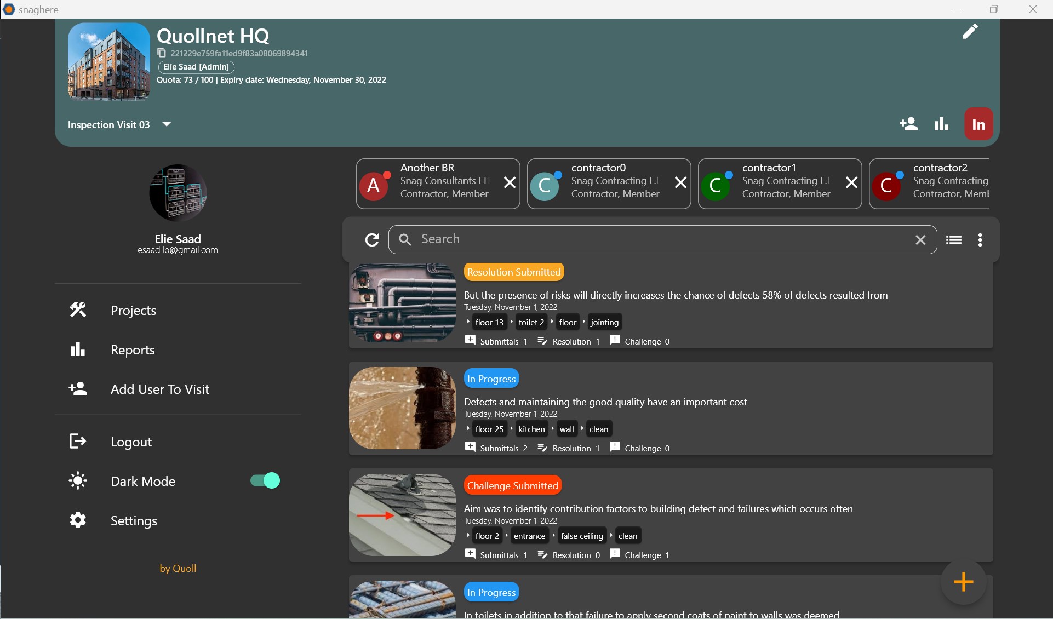This screenshot has height=619, width=1053.
Task: Expand the Inspection Visit 03 dropdown
Action: pyautogui.click(x=167, y=124)
